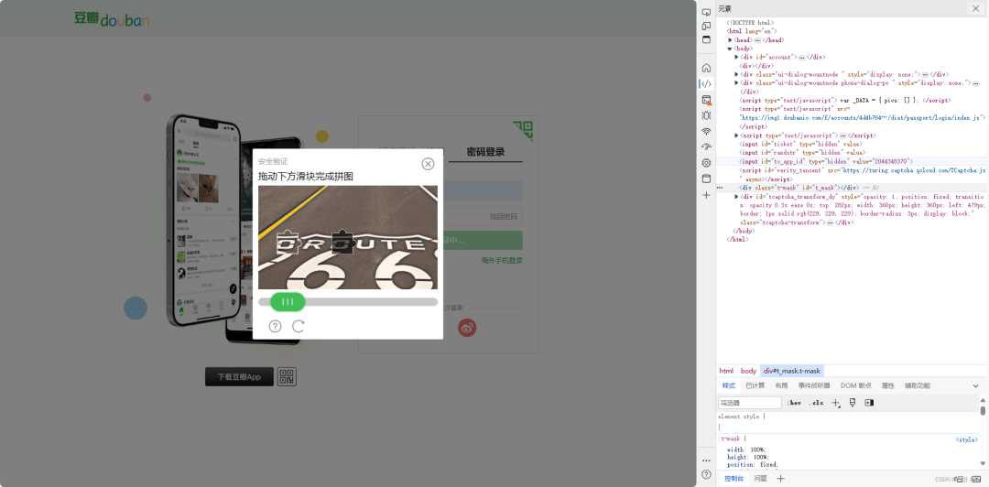Click body in the breadcrumb

point(748,371)
